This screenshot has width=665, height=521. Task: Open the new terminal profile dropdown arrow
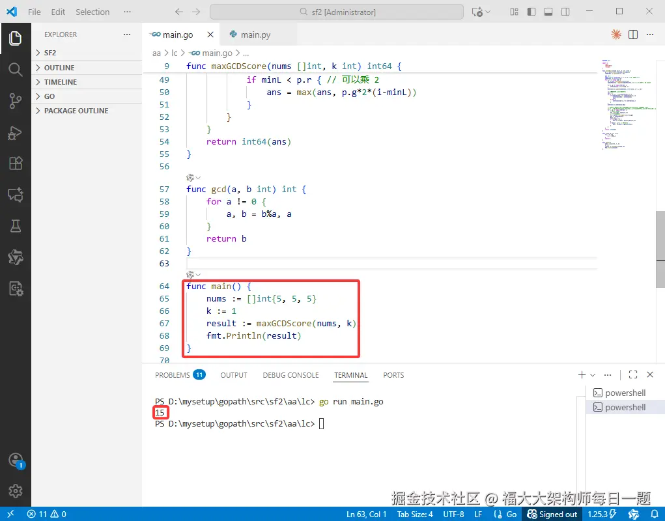(x=593, y=374)
